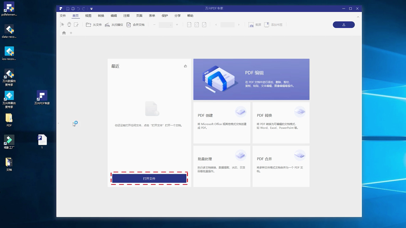Open the 保护 tab
The width and height of the screenshot is (406, 228).
165,16
